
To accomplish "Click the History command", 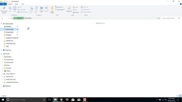I will click(x=76, y=12).
